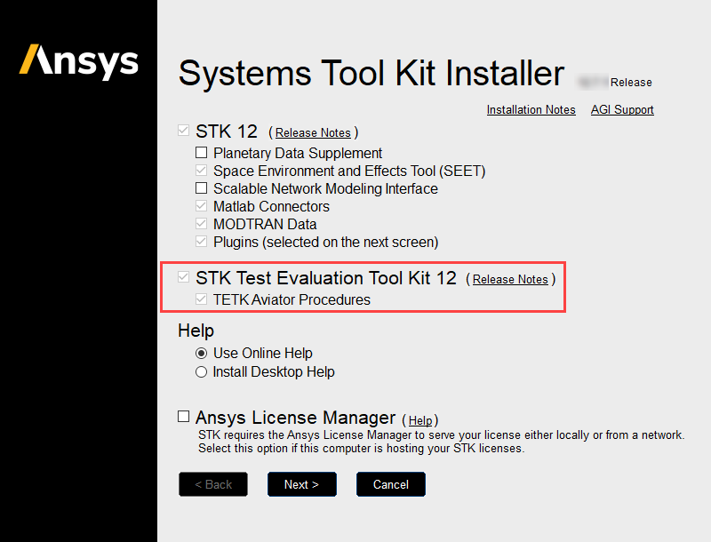Enable Scalable Network Modeling Interface
711x542 pixels.
202,188
